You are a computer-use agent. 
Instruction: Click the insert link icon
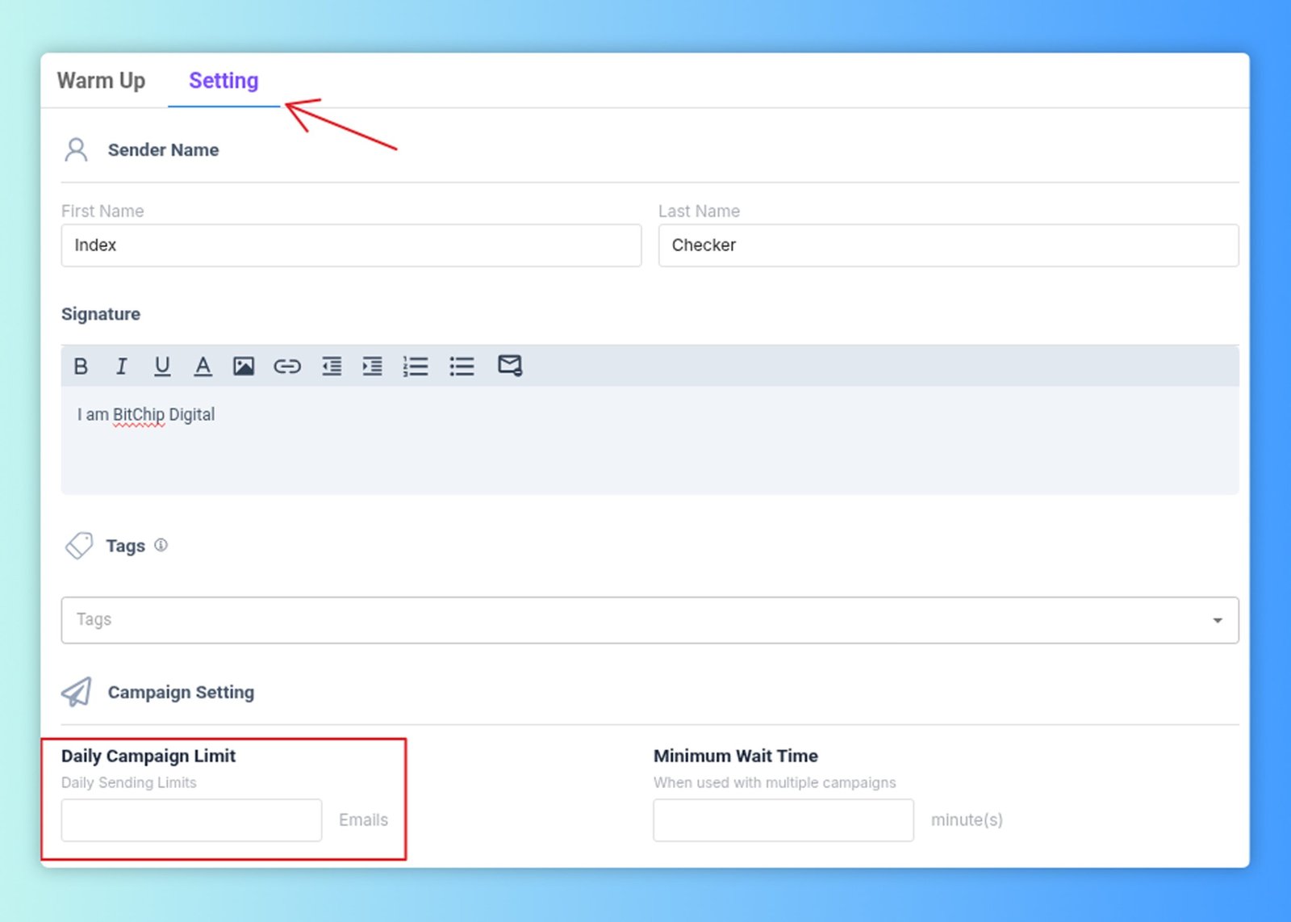(286, 367)
